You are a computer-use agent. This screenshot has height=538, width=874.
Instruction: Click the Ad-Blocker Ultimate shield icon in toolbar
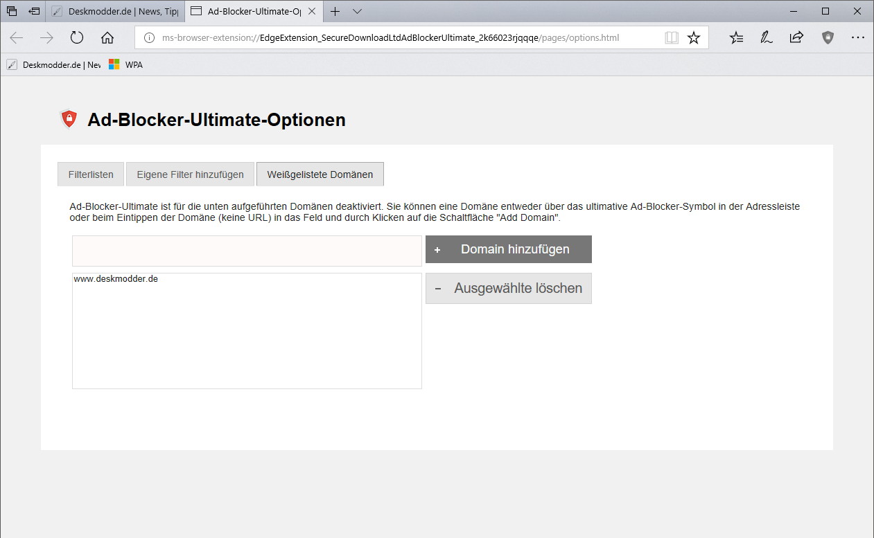coord(828,38)
